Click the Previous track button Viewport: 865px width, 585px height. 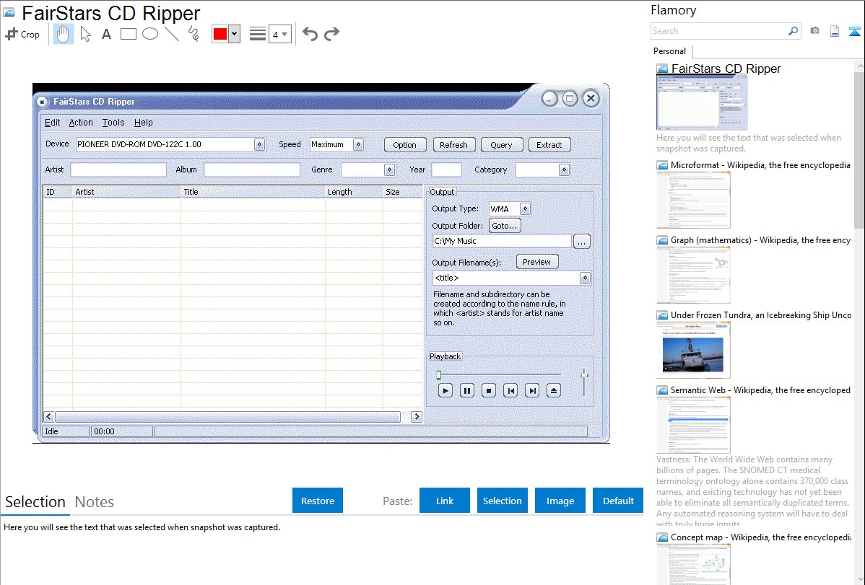point(510,391)
